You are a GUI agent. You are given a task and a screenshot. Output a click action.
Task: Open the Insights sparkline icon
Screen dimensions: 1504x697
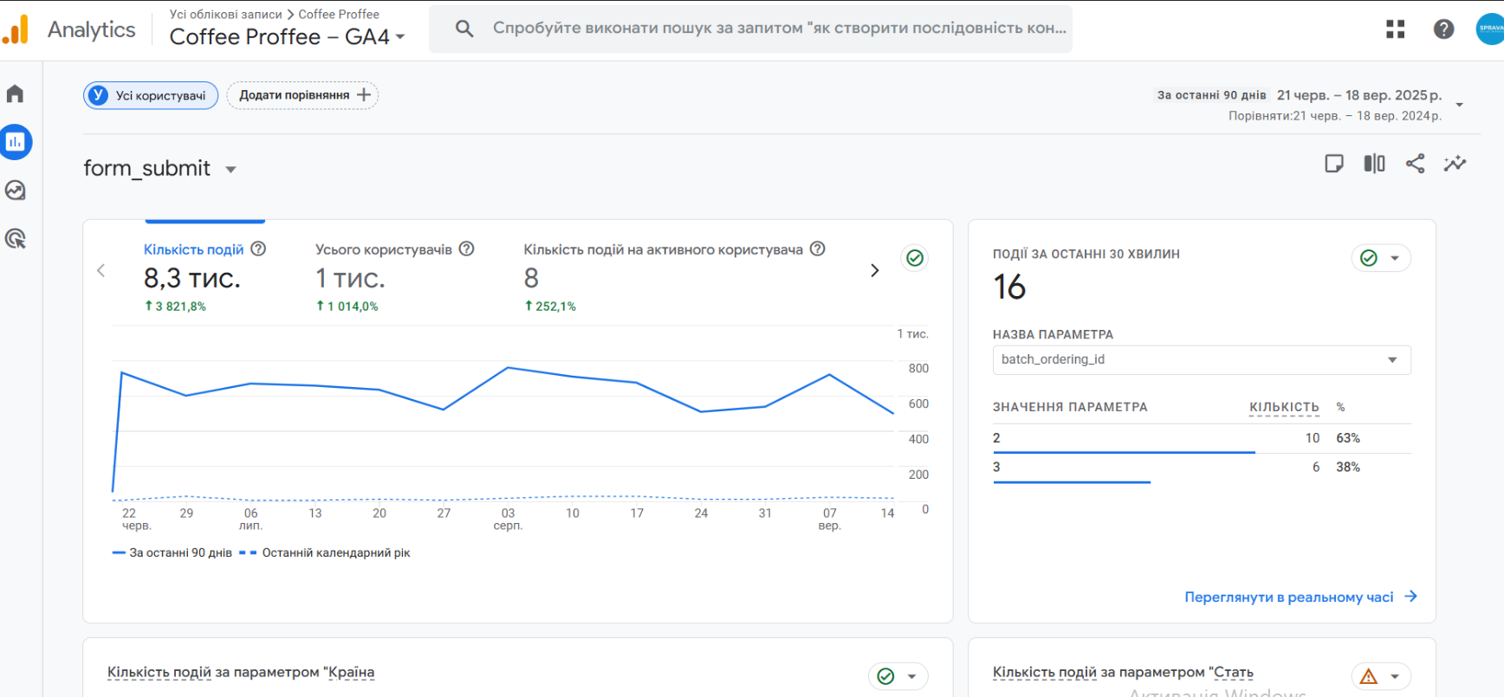(1455, 164)
